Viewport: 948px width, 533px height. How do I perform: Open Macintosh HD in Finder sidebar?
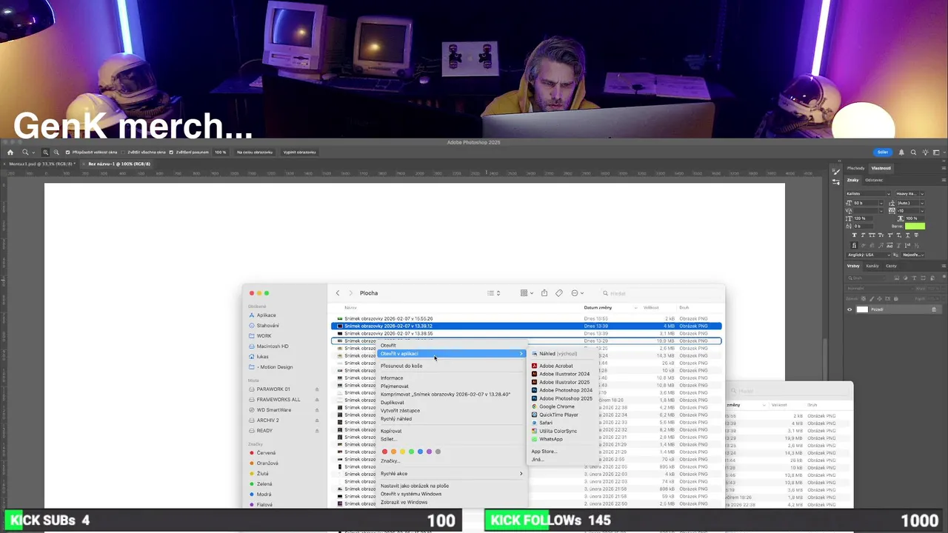[x=273, y=346]
